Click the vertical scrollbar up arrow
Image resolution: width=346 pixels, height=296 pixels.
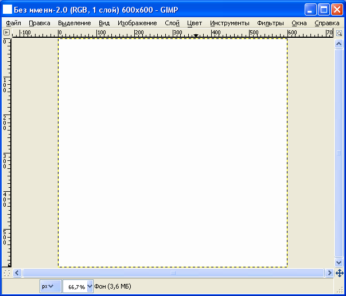(x=339, y=44)
